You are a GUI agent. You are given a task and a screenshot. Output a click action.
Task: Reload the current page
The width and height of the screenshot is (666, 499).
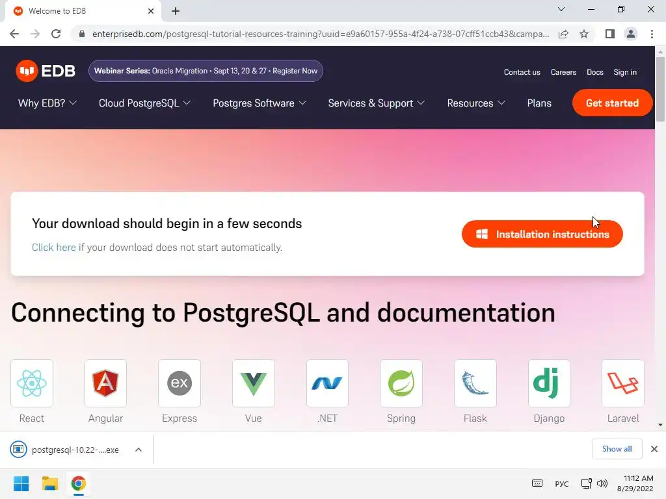click(56, 34)
